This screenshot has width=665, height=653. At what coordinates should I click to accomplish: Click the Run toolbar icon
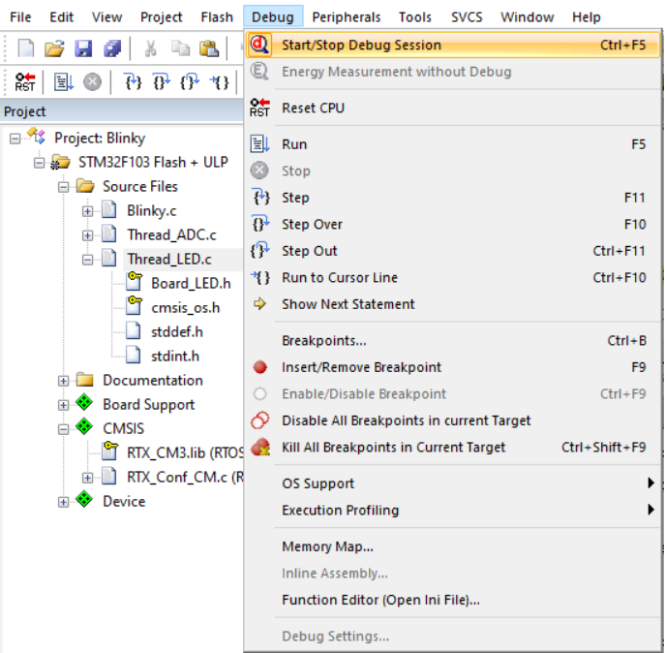pyautogui.click(x=63, y=82)
